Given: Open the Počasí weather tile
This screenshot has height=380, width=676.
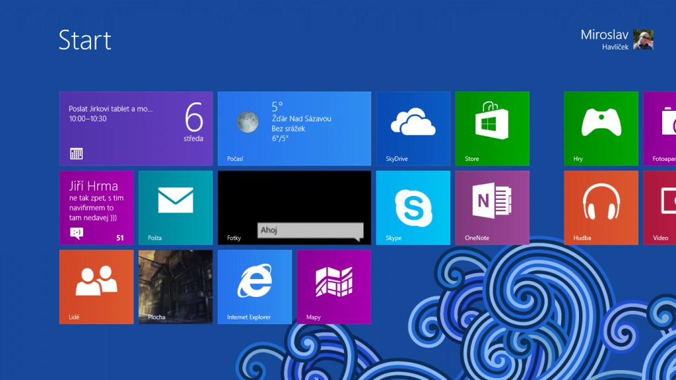Looking at the screenshot, I should pyautogui.click(x=294, y=129).
